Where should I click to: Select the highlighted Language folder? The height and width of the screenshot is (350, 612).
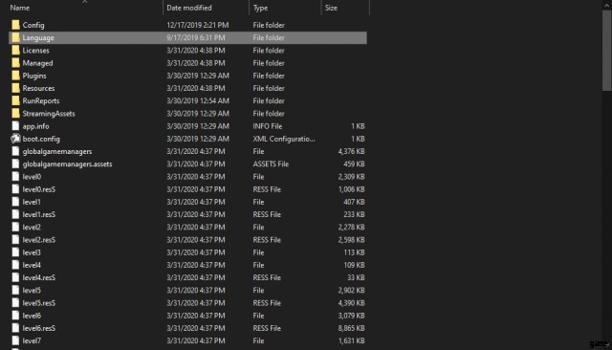point(187,38)
